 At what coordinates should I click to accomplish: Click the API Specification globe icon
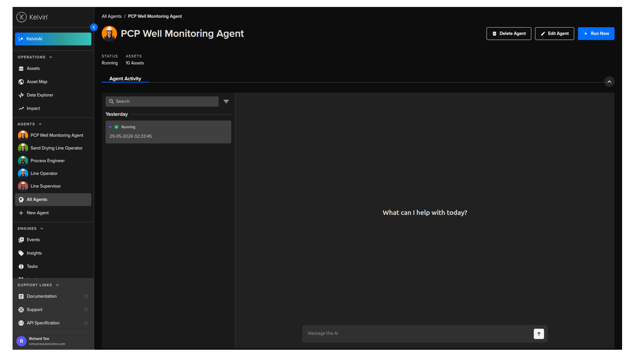21,323
